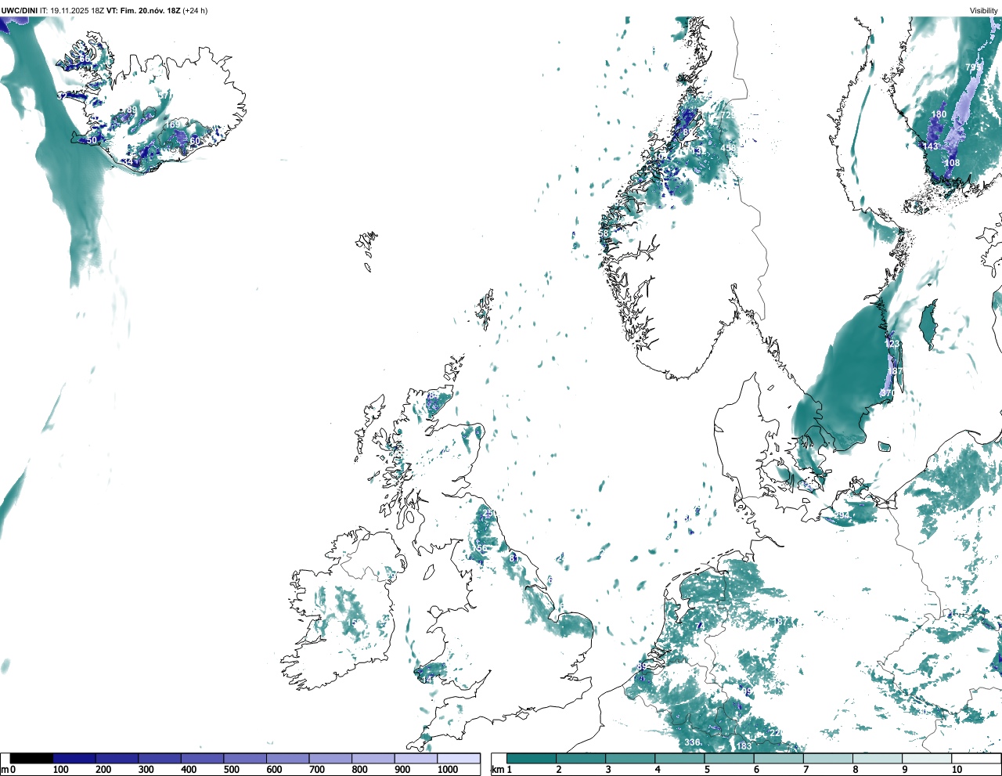Click the 3–4 km teal legend swatch

pyautogui.click(x=631, y=758)
